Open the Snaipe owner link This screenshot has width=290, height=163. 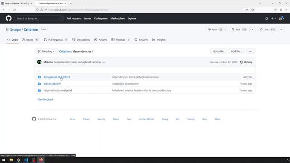15,29
